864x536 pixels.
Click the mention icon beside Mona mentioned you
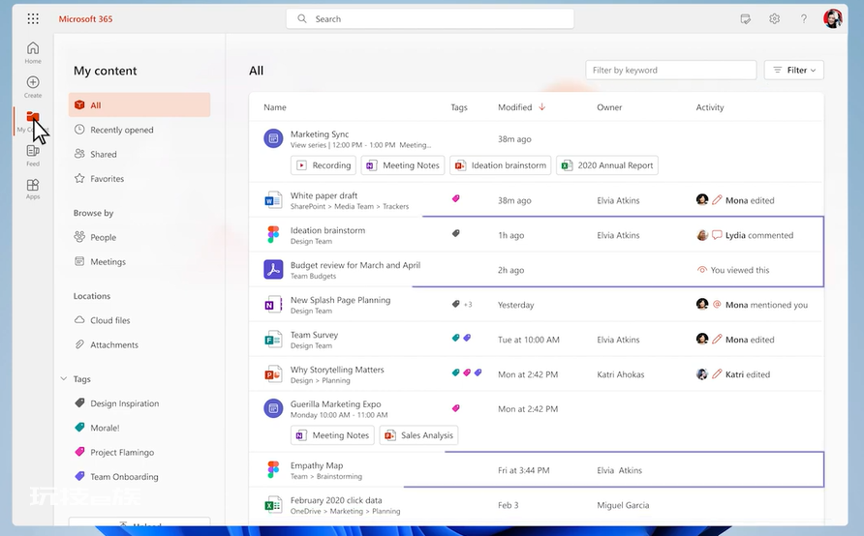tap(717, 304)
